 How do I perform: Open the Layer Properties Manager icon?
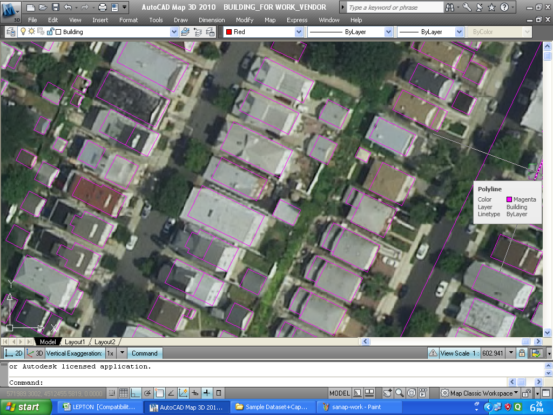pos(11,32)
